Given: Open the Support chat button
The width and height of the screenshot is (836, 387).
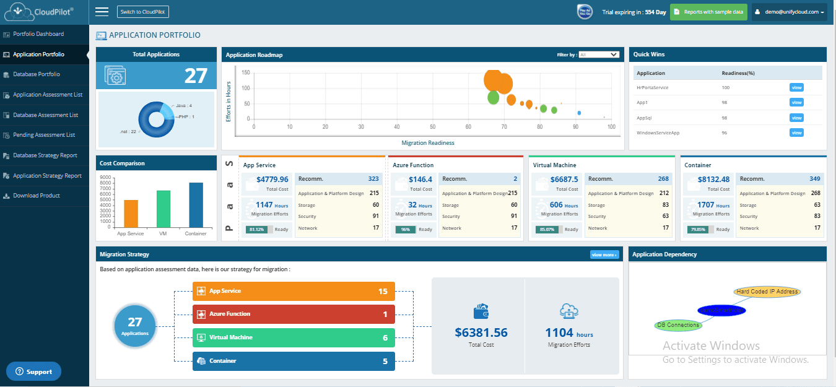Looking at the screenshot, I should click(x=34, y=372).
